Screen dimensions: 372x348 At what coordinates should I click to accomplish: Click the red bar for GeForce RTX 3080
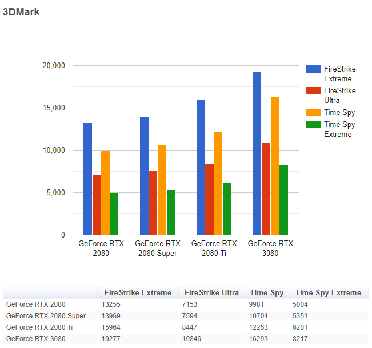[x=266, y=189]
